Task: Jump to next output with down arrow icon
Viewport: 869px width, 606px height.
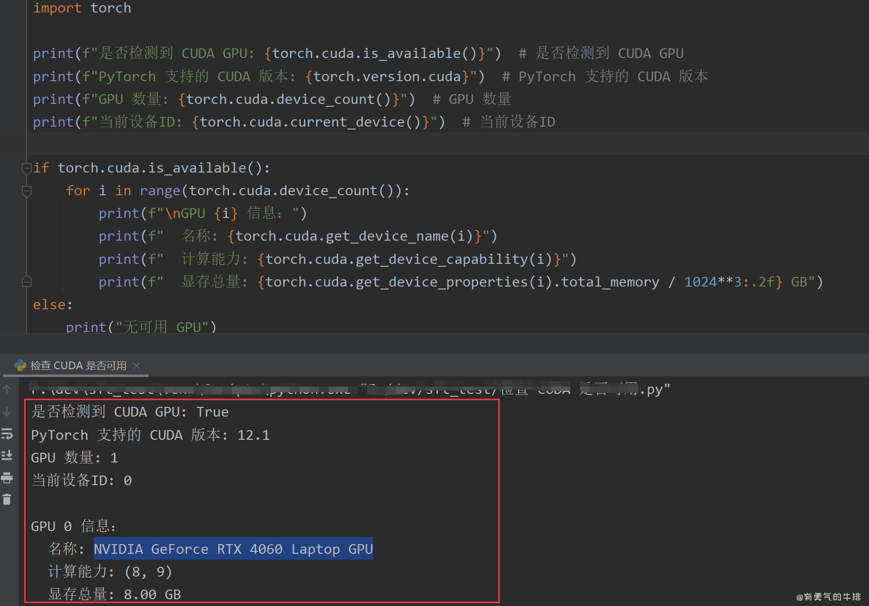Action: 7,412
